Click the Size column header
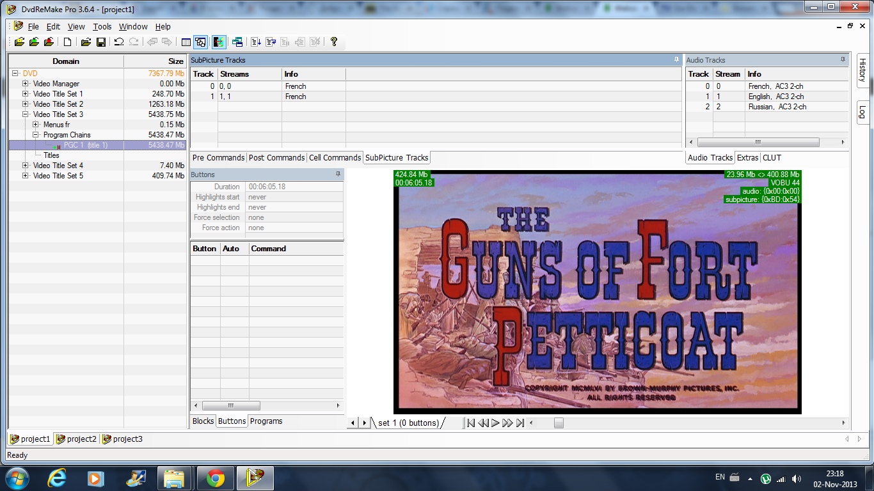The width and height of the screenshot is (874, 491). click(x=155, y=61)
